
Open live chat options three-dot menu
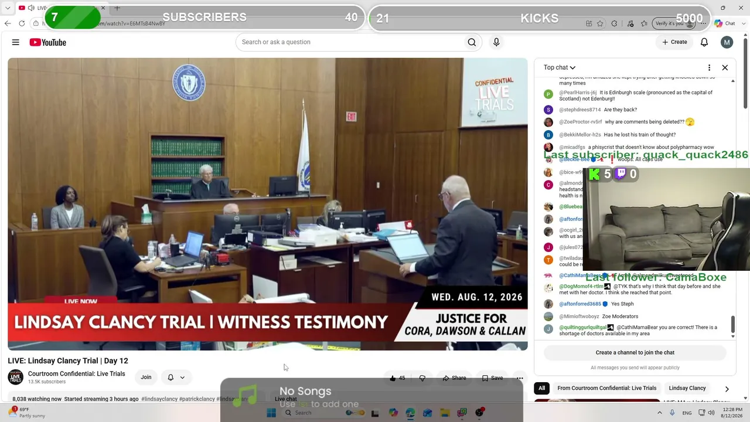click(x=709, y=67)
